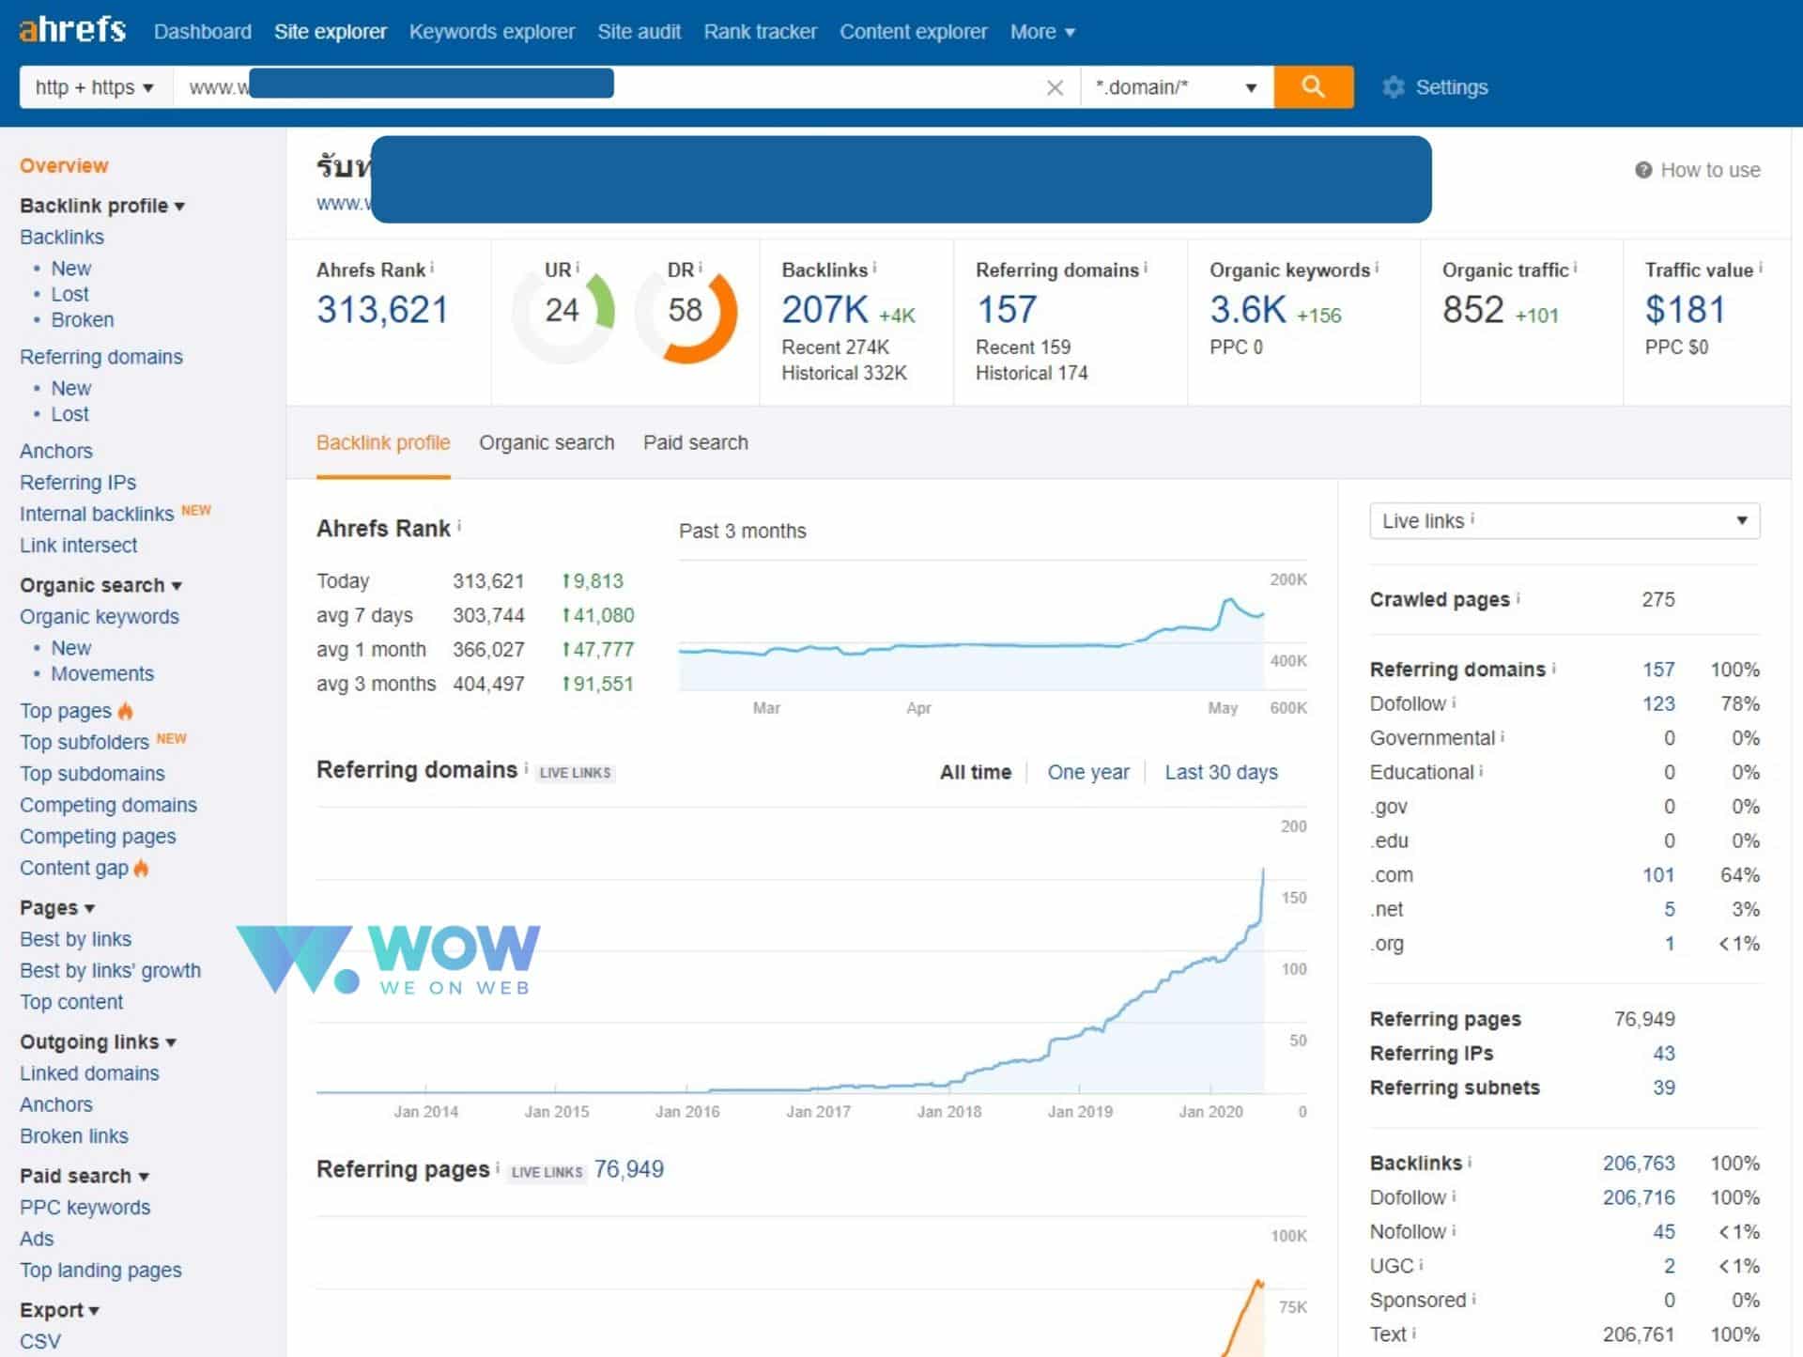Switch referring domains chart to One year
This screenshot has height=1357, width=1803.
click(1088, 771)
